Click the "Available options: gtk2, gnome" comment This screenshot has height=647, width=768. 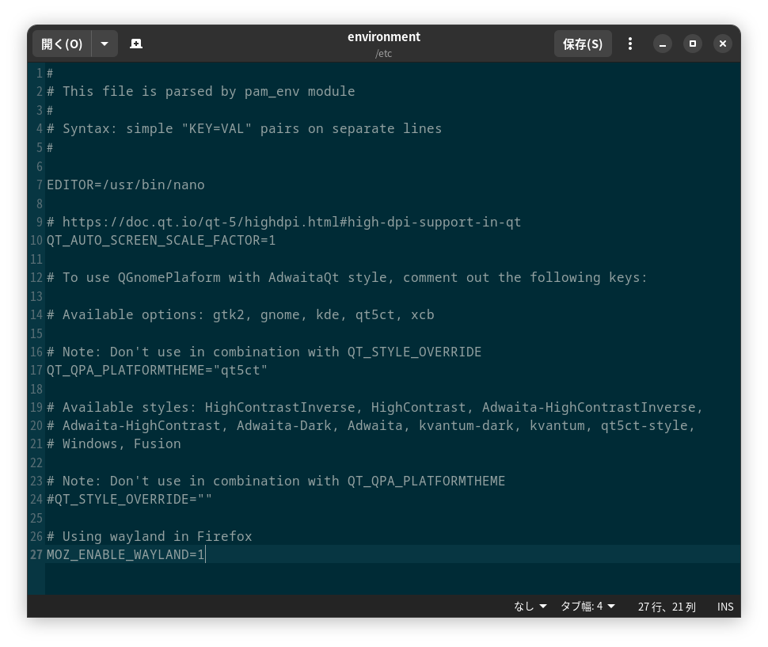click(241, 315)
